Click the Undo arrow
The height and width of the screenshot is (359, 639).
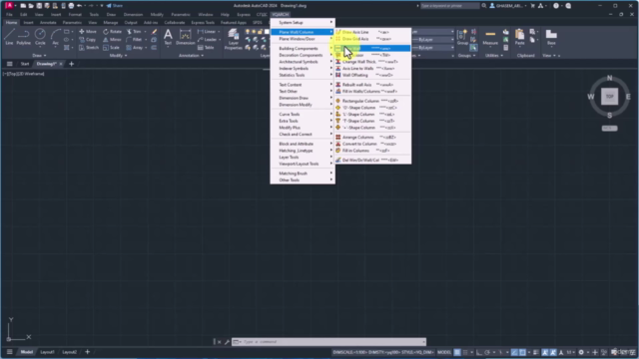pos(80,6)
